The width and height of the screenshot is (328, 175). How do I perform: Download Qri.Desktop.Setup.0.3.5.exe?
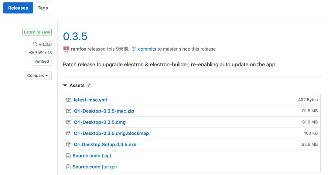(x=105, y=144)
